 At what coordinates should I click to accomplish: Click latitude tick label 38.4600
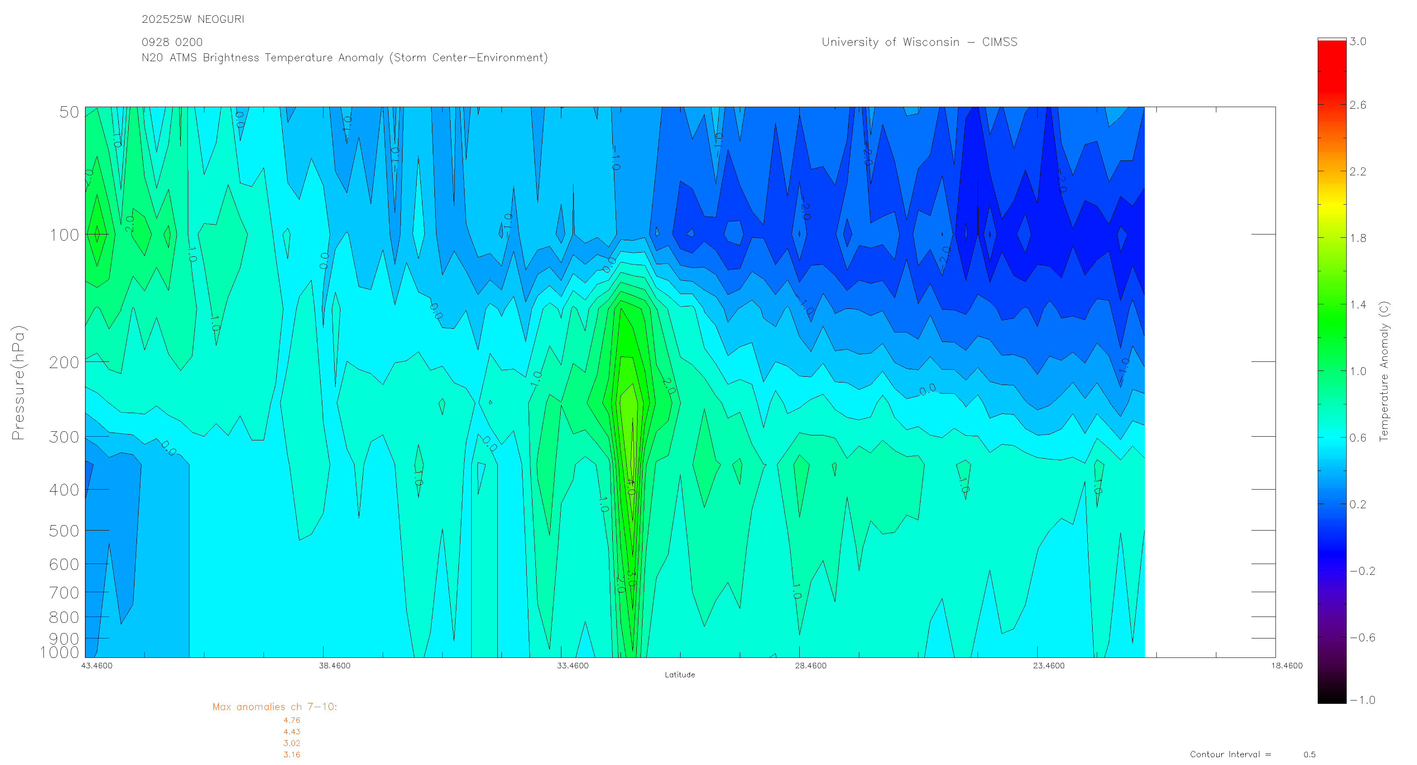tap(334, 665)
